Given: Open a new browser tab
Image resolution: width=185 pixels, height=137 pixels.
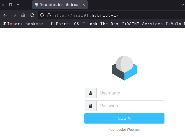Looking at the screenshot, I should [93, 5].
